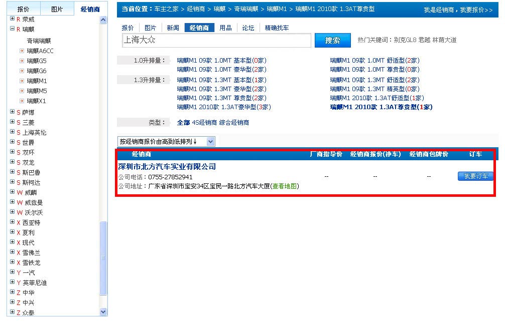The width and height of the screenshot is (505, 322).
Task: Select 全部 dealer type filter
Action: [x=183, y=122]
